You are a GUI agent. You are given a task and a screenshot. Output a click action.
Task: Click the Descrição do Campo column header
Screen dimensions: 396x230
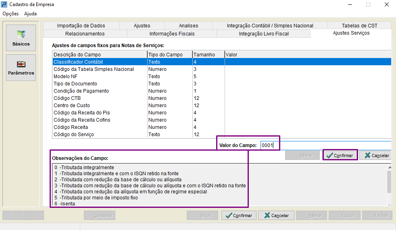100,55
